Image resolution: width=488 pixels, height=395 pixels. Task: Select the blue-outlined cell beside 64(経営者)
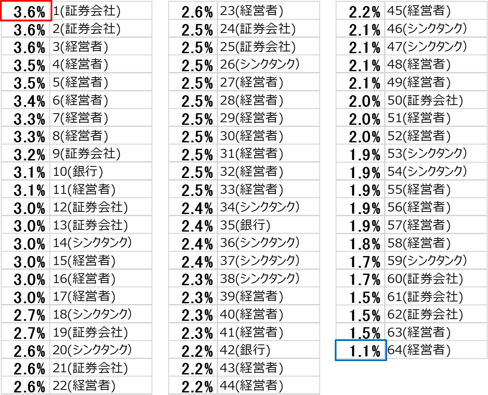pos(361,350)
